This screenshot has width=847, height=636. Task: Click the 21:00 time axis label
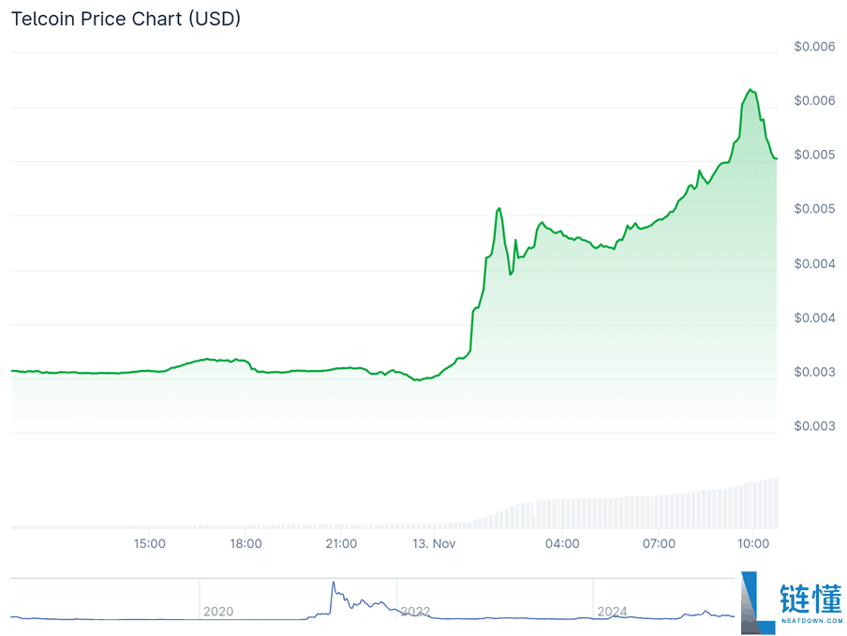[x=341, y=544]
